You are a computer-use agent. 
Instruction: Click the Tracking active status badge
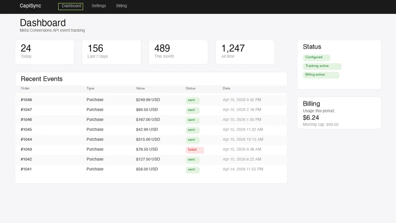point(322,66)
